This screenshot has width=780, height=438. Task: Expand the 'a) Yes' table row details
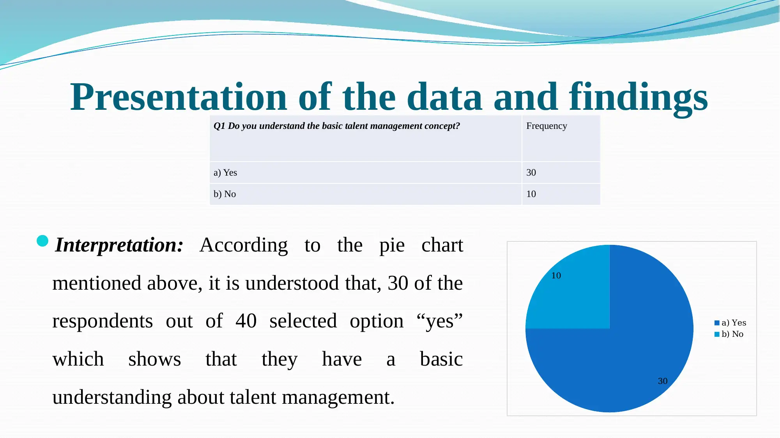pyautogui.click(x=365, y=172)
